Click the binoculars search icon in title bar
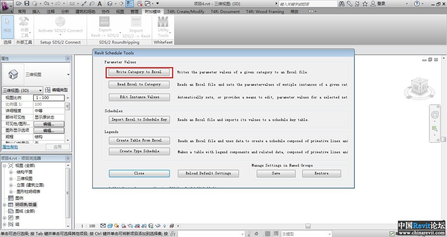Screen dimensions: 447x237 342,4
